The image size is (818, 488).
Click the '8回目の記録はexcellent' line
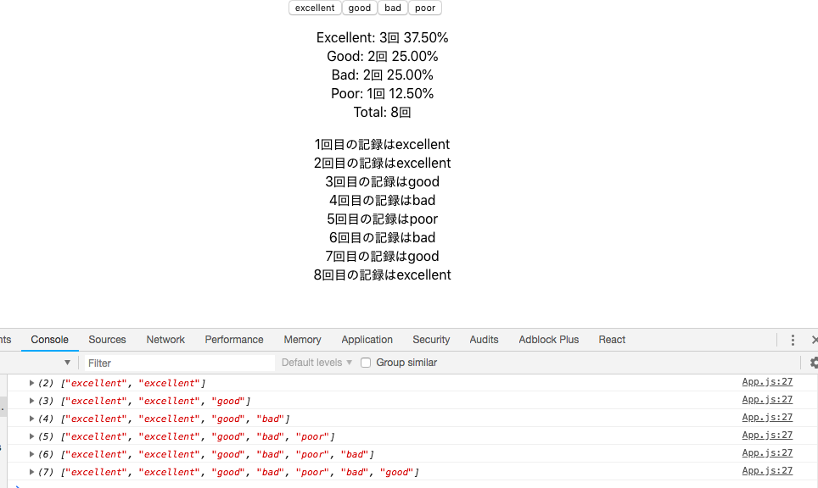[x=383, y=275]
